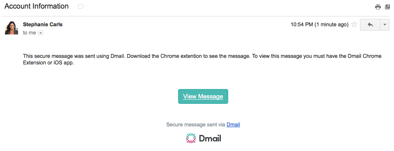Click the "Extension or iOS app." line
The image size is (394, 151).
coord(48,63)
